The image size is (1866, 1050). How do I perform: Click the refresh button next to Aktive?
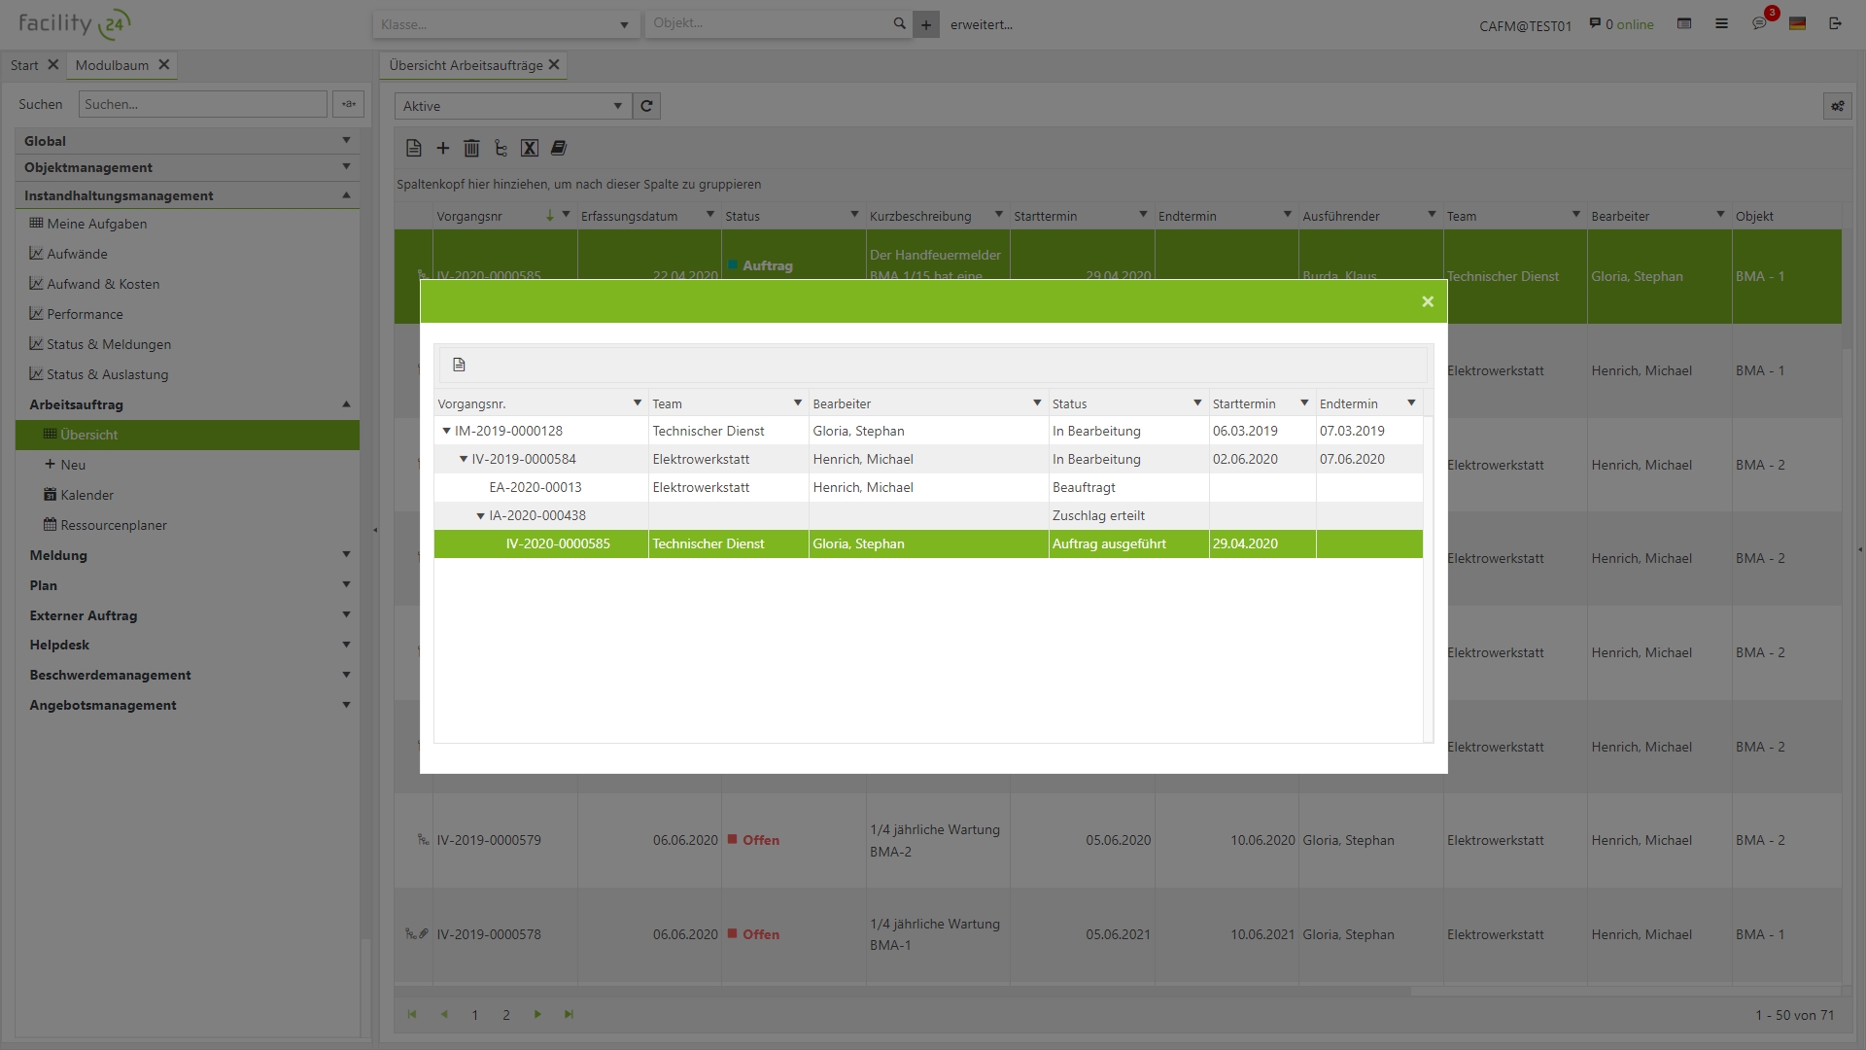(646, 106)
